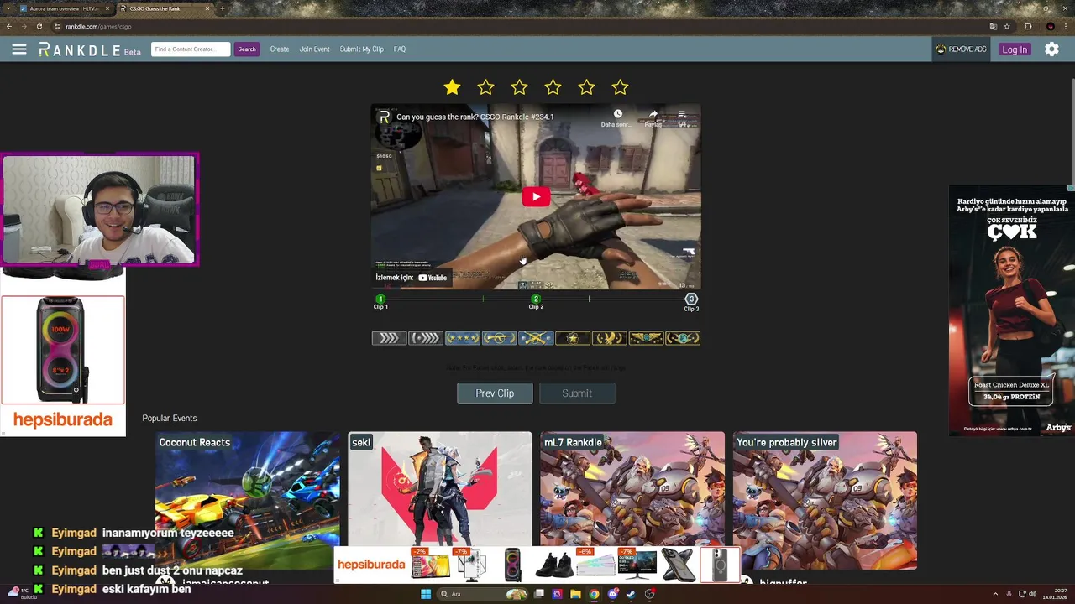Open the Join Event link
The image size is (1075, 604).
click(315, 49)
